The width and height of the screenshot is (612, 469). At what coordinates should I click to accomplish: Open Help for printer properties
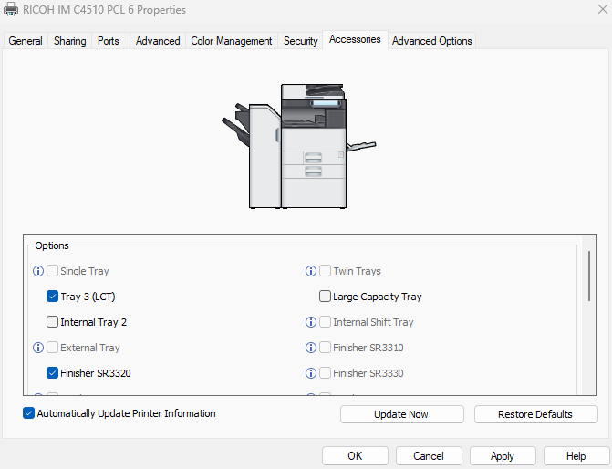pos(576,455)
